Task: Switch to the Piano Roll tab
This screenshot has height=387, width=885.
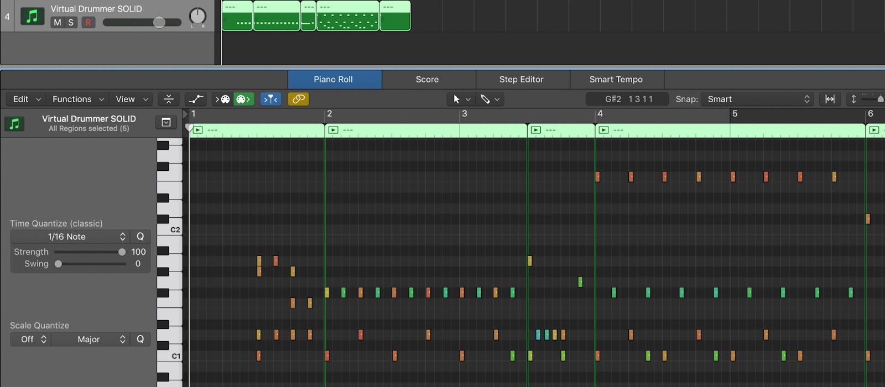Action: (x=334, y=79)
